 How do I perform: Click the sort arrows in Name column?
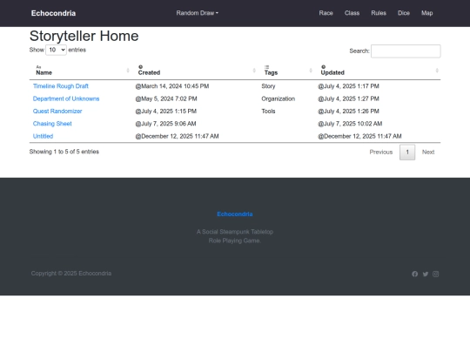(128, 71)
